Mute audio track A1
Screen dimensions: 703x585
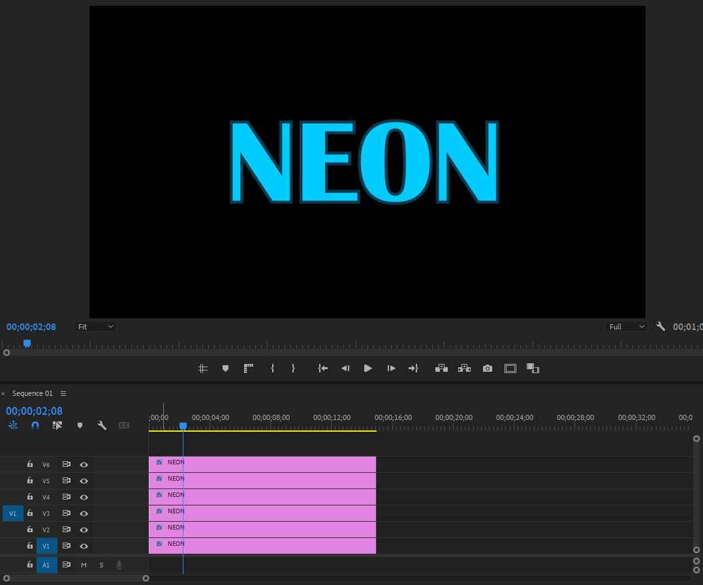pos(84,565)
